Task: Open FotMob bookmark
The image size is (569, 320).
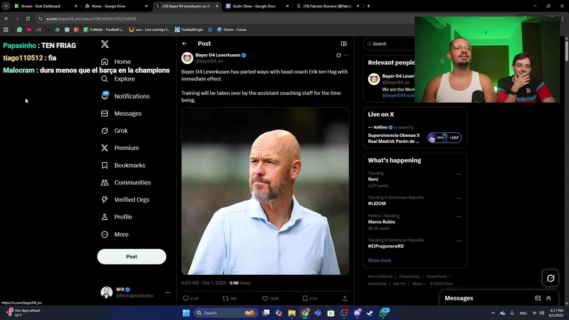Action: (x=104, y=30)
